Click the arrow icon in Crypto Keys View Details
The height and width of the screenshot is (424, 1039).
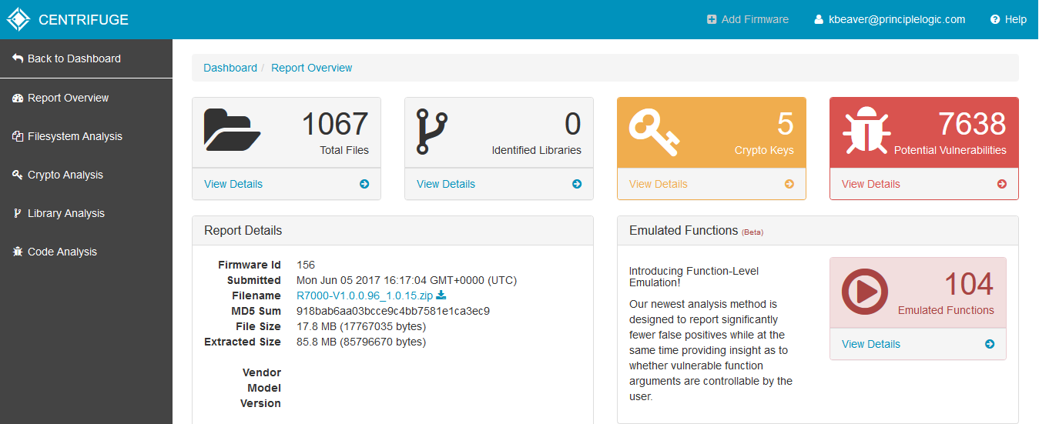(x=789, y=184)
